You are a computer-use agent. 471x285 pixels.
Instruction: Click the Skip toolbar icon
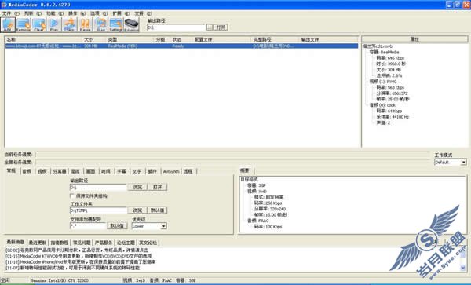point(70,24)
